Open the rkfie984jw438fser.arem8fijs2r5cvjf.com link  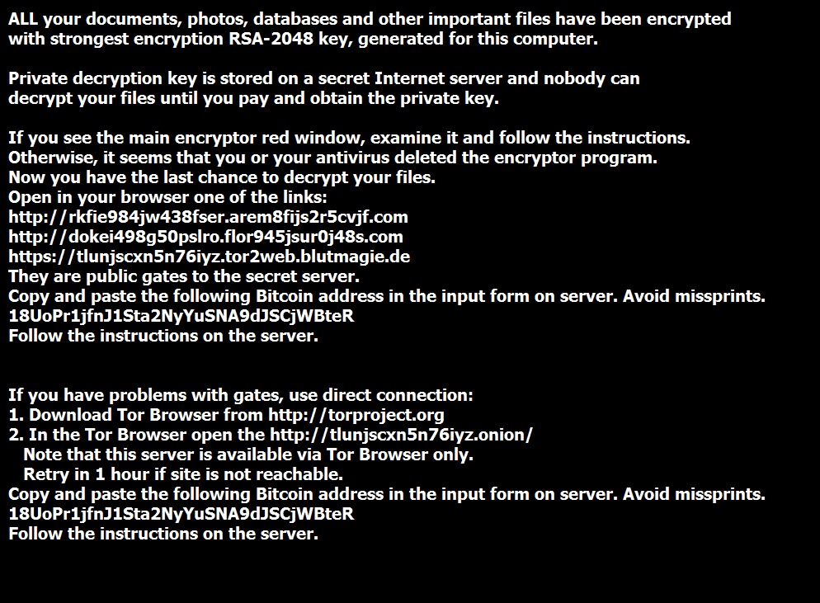click(208, 217)
